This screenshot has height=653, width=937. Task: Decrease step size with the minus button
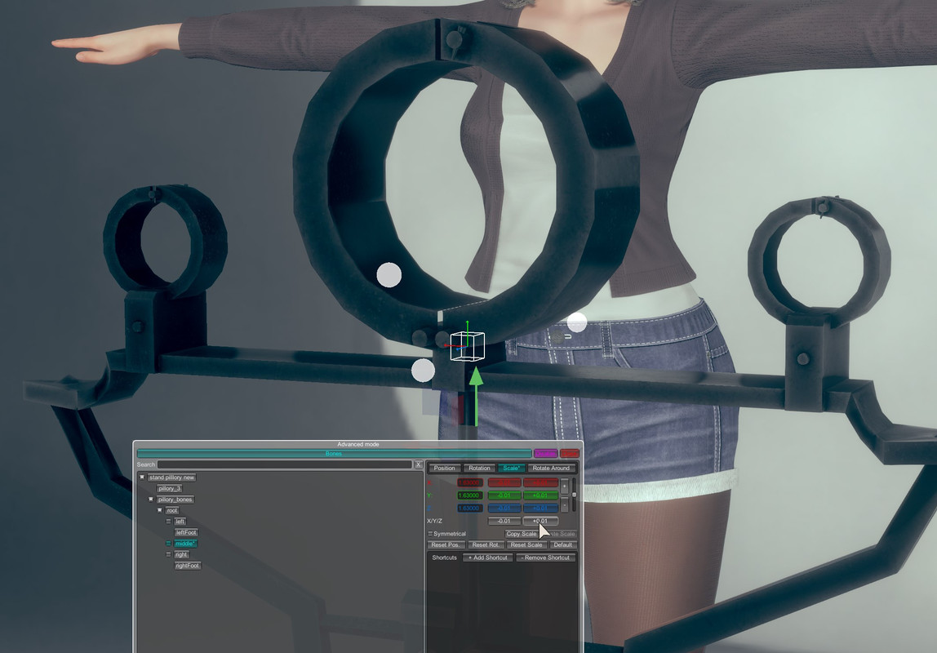[564, 504]
